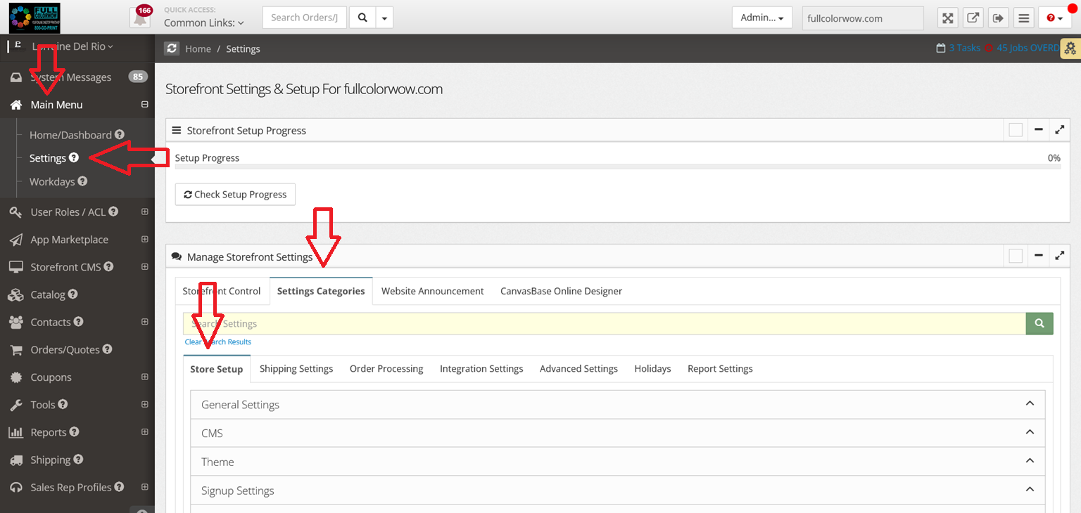The width and height of the screenshot is (1081, 513).
Task: Click the Search Settings input field
Action: coord(604,323)
